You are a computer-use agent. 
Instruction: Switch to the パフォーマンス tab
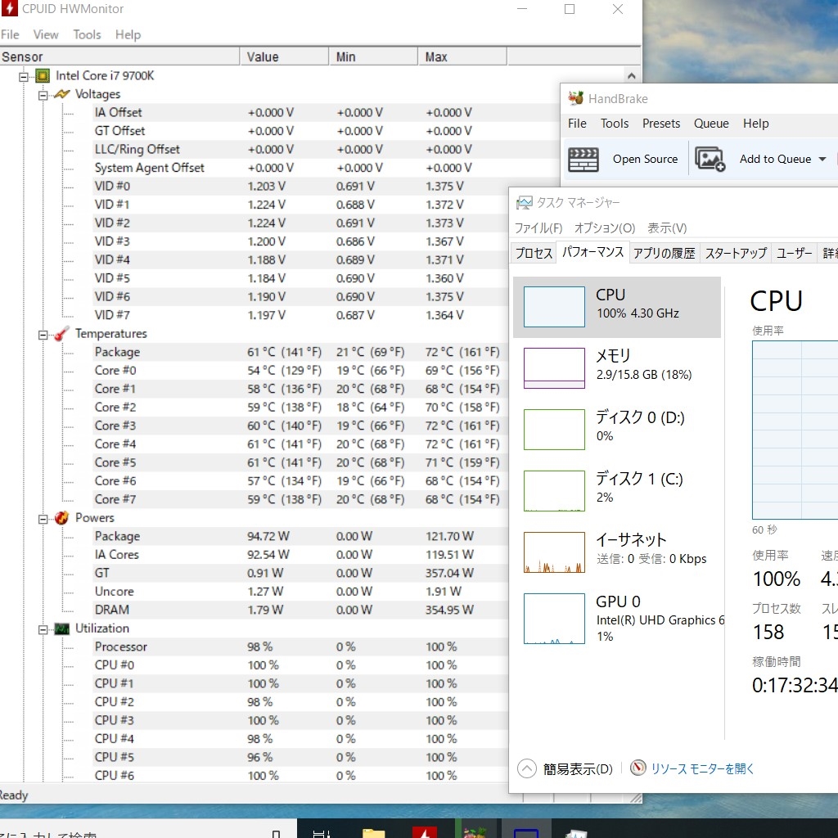click(x=592, y=252)
